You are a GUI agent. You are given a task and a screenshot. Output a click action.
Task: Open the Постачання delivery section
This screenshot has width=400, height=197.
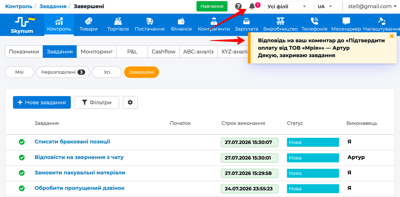tap(150, 25)
